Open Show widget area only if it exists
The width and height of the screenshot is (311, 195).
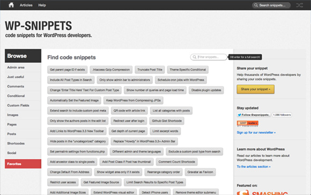[118, 172]
